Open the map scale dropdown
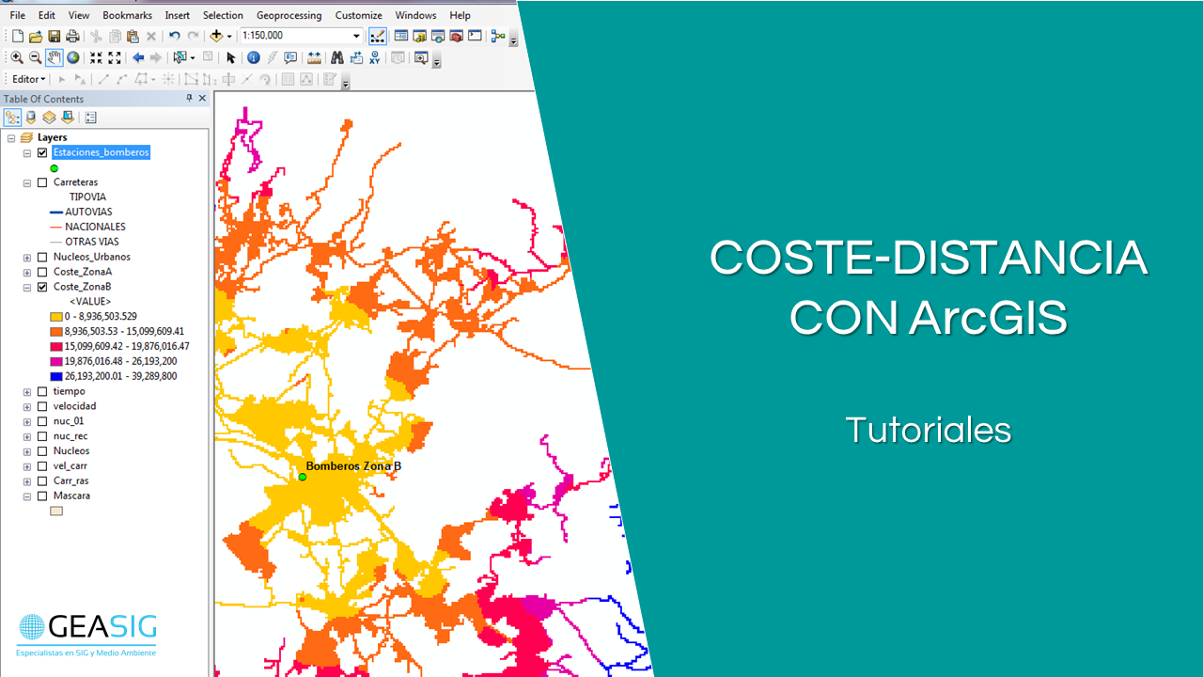Screen dimensions: 1203x677 [356, 37]
